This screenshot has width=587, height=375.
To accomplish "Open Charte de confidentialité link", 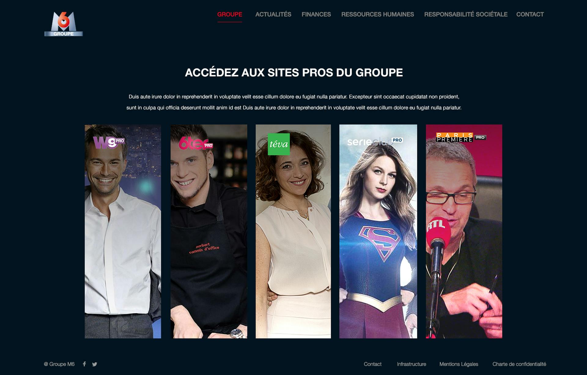I will pos(519,364).
